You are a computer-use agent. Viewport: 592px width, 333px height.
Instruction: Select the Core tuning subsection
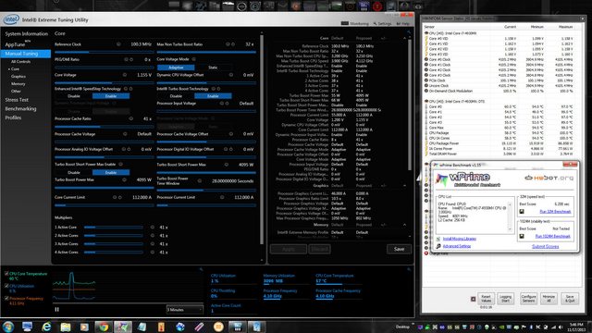pos(15,69)
